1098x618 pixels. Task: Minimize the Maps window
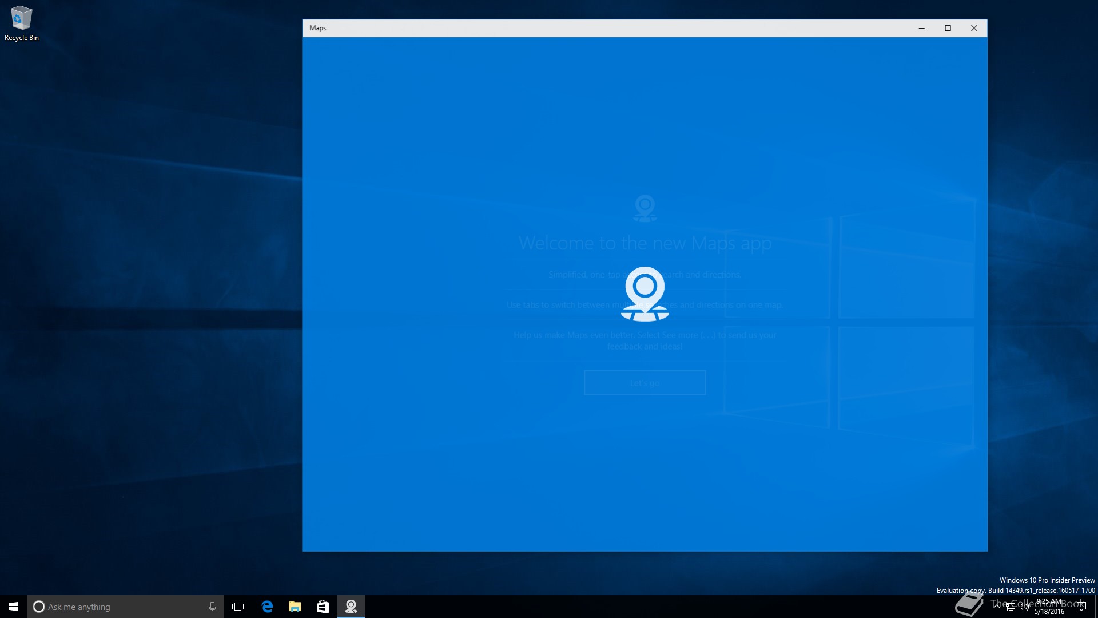click(x=921, y=28)
